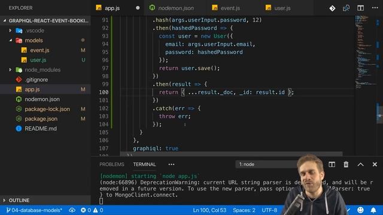Click '.catch(err => {' on line 102
Viewport: 383px width, 215px height.
click(177, 108)
